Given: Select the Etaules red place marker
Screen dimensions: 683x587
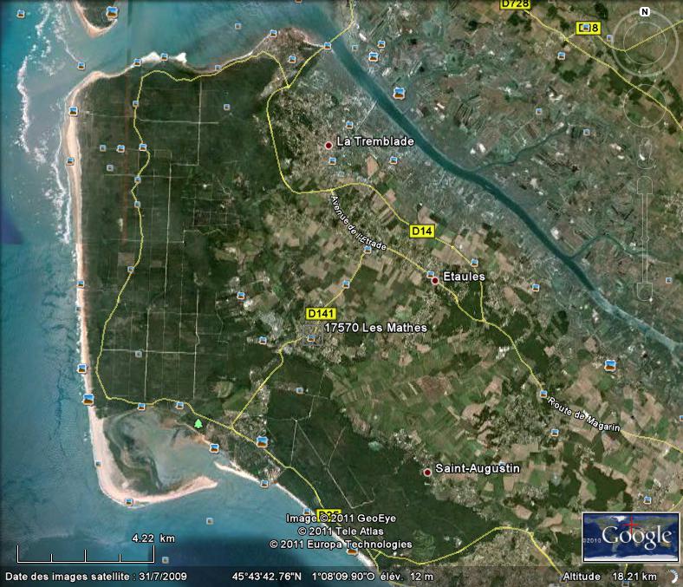Looking at the screenshot, I should pos(434,280).
